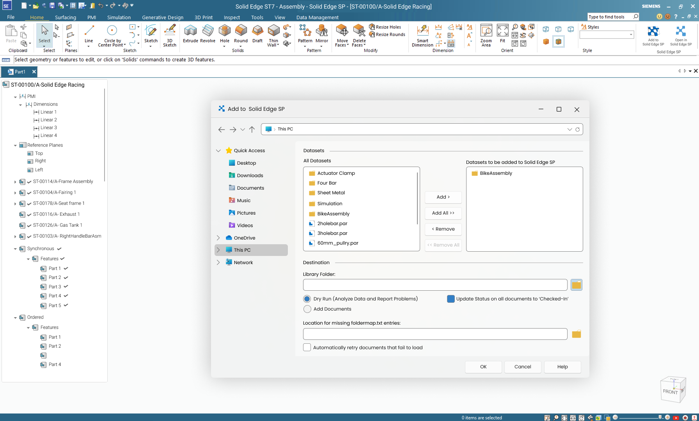The height and width of the screenshot is (421, 699).
Task: Click Resize Holes command
Action: pyautogui.click(x=385, y=27)
